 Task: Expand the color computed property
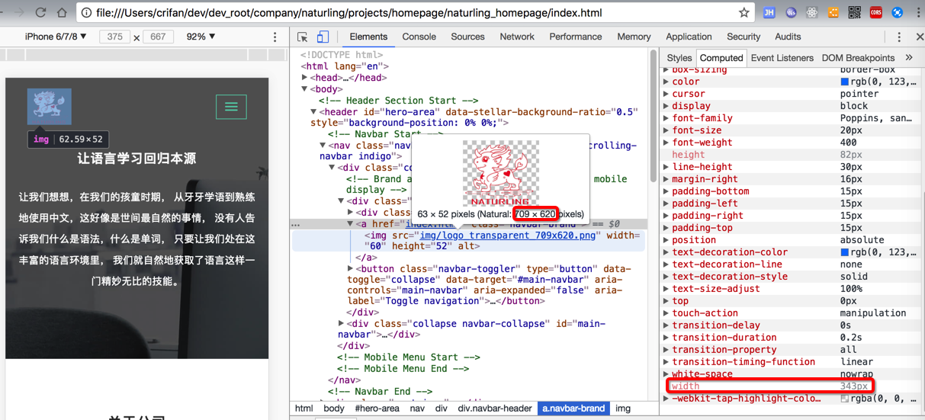tap(666, 82)
